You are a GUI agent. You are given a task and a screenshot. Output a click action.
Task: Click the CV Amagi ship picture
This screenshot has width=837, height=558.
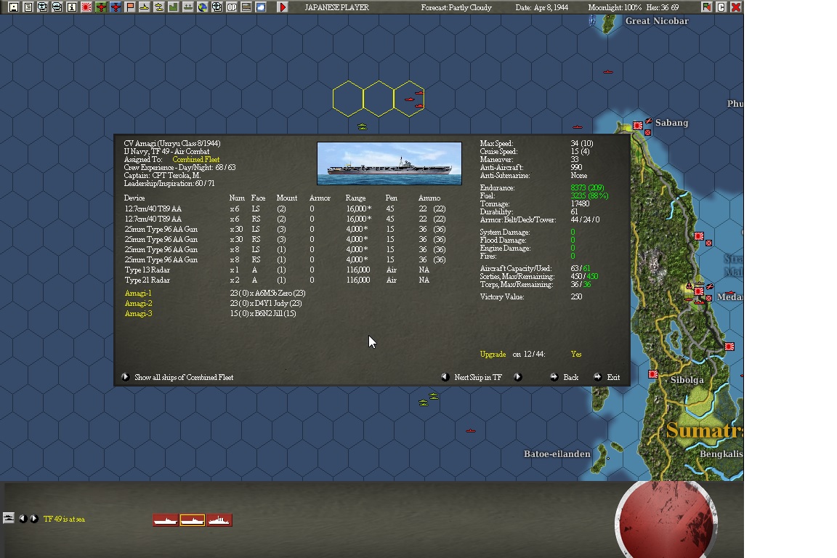pos(389,163)
